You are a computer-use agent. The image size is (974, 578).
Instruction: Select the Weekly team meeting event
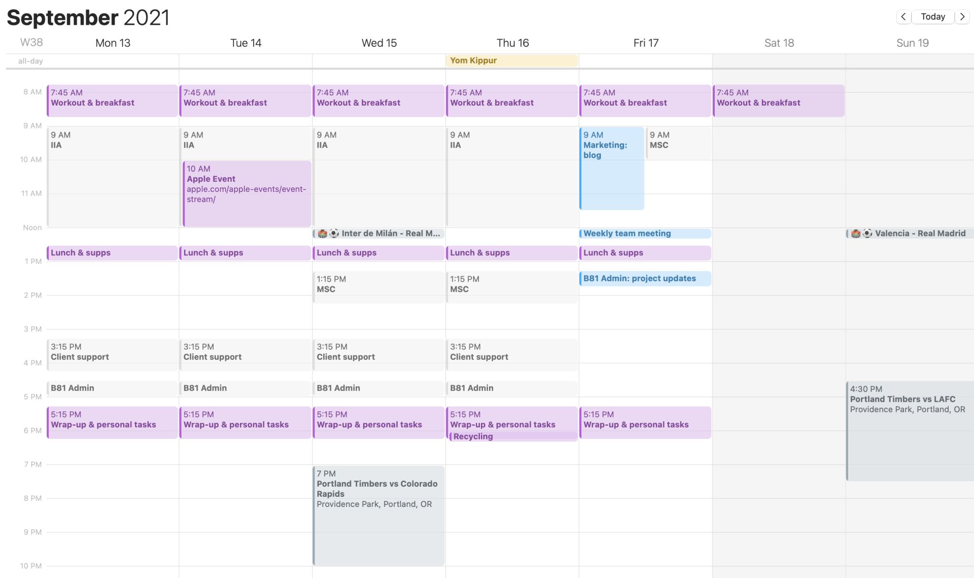coord(645,233)
